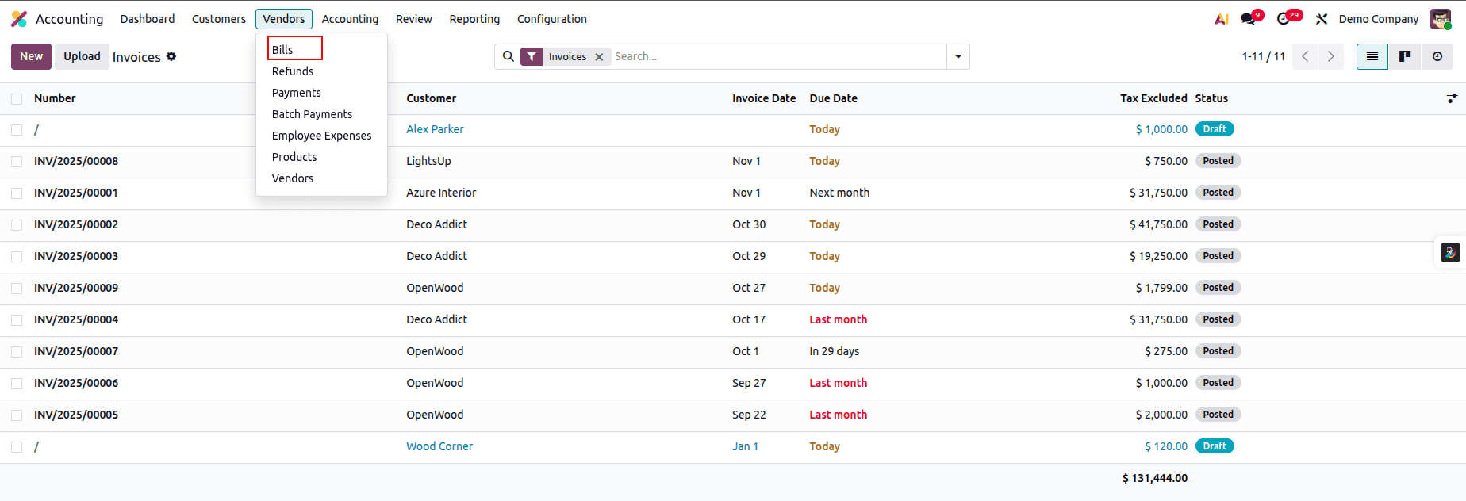Screen dimensions: 1466x501
Task: Select checkbox for INV/2025/00009
Action: 17,289
